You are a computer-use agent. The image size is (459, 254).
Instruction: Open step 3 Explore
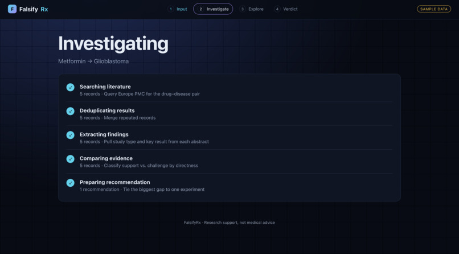coord(252,9)
